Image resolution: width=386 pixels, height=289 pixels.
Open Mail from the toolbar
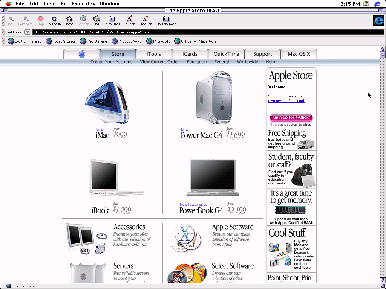point(96,19)
